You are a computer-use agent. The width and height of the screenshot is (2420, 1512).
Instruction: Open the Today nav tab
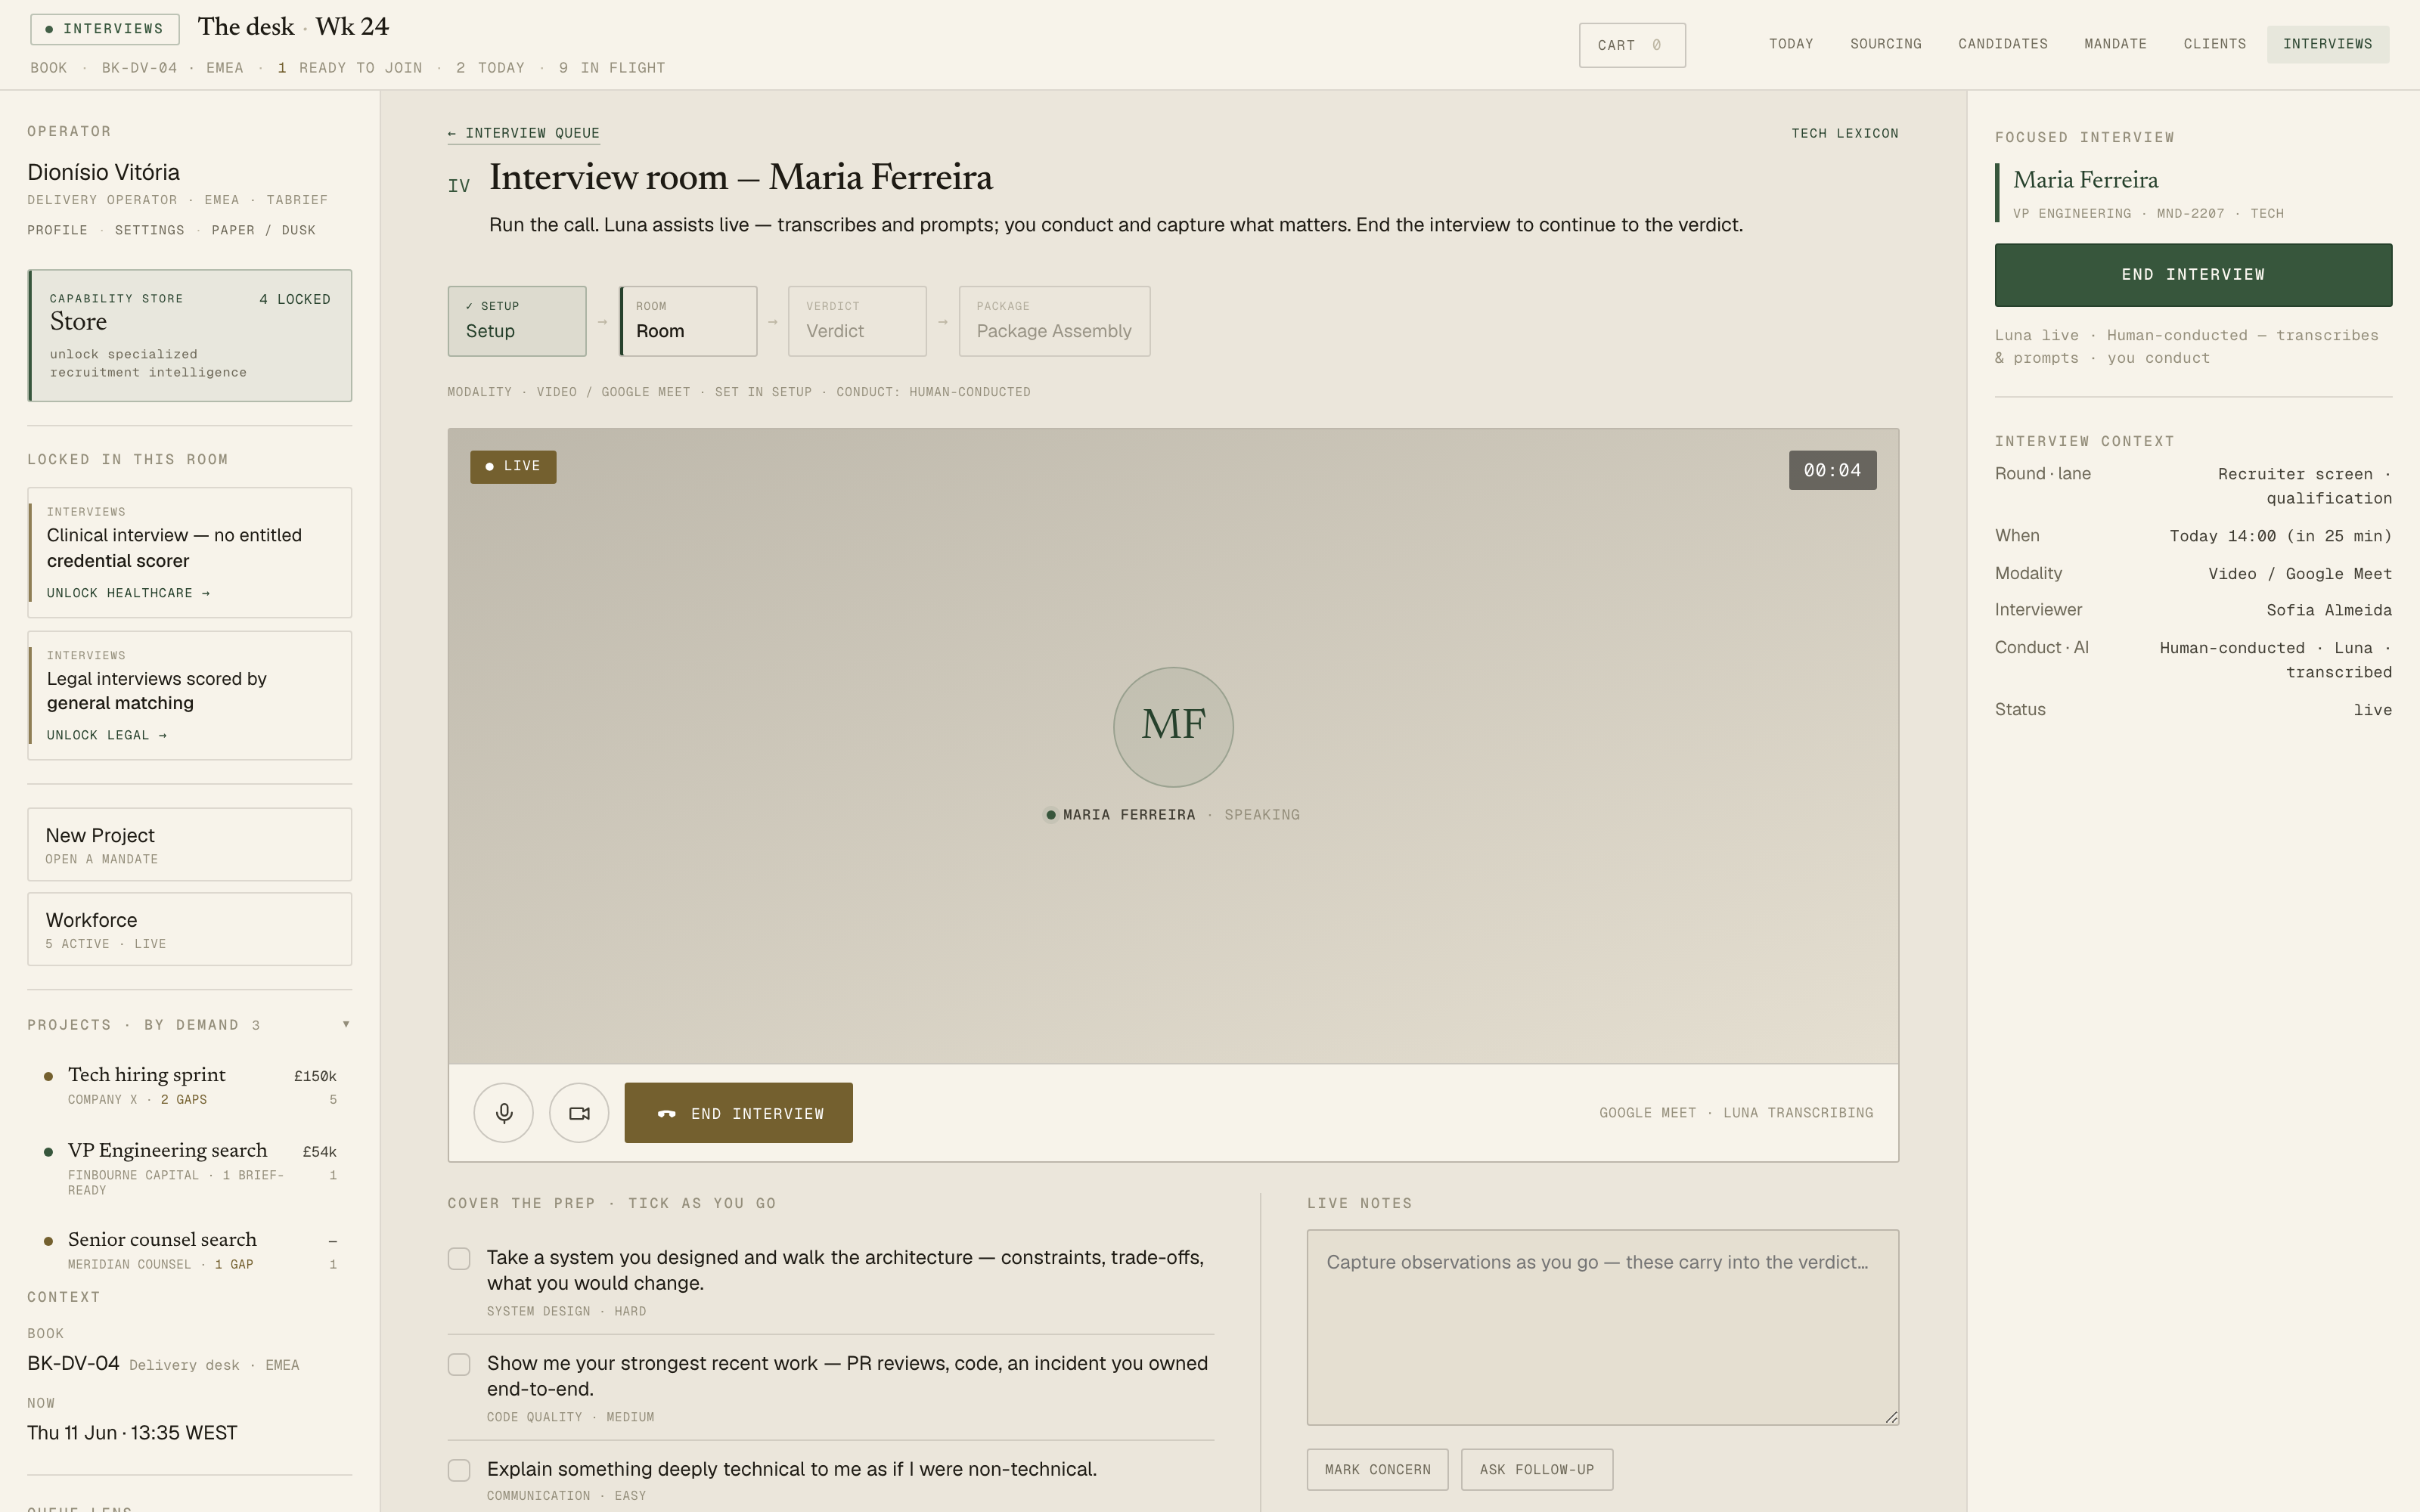1791,44
